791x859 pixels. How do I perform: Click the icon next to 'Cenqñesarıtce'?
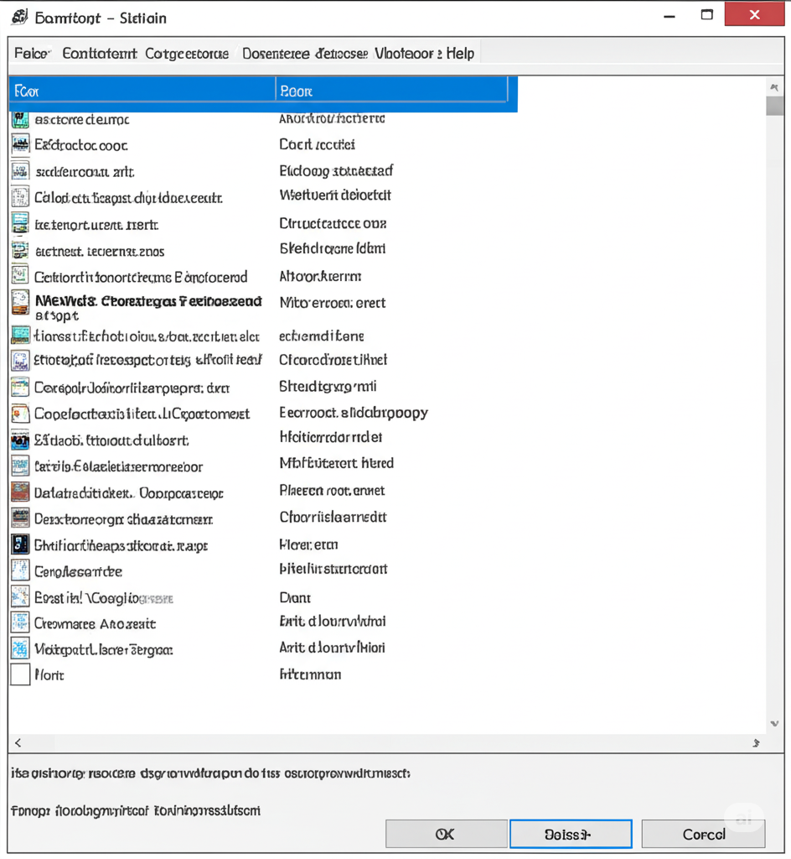20,570
